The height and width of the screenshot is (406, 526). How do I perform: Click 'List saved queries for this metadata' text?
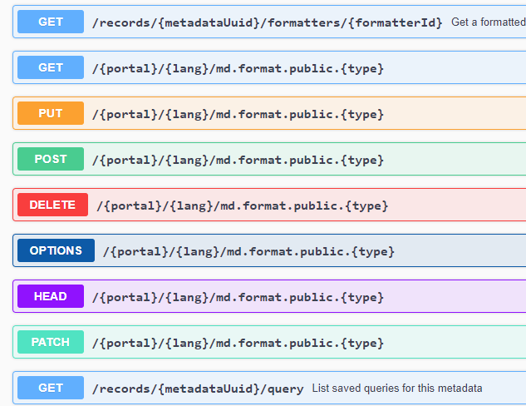[397, 389]
